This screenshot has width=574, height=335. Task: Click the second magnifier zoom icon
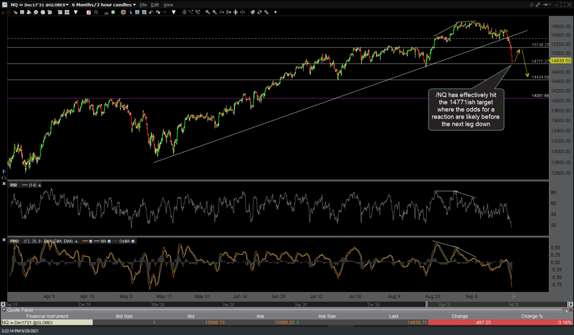(x=215, y=12)
